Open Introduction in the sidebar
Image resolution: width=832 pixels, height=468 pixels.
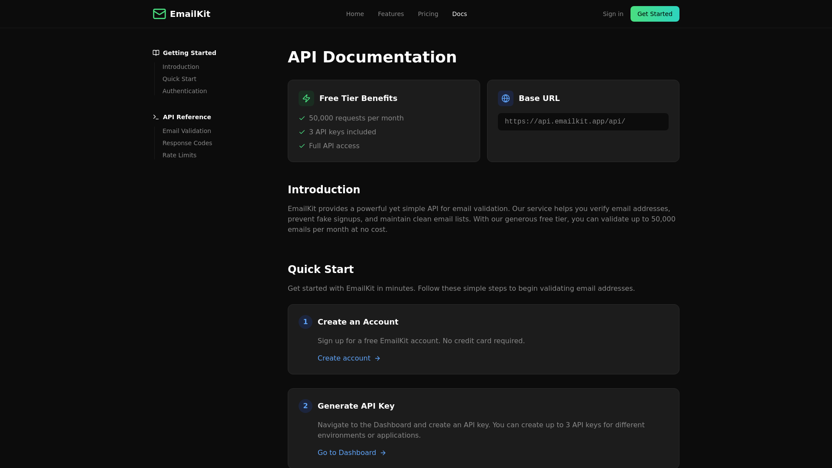coord(181,67)
